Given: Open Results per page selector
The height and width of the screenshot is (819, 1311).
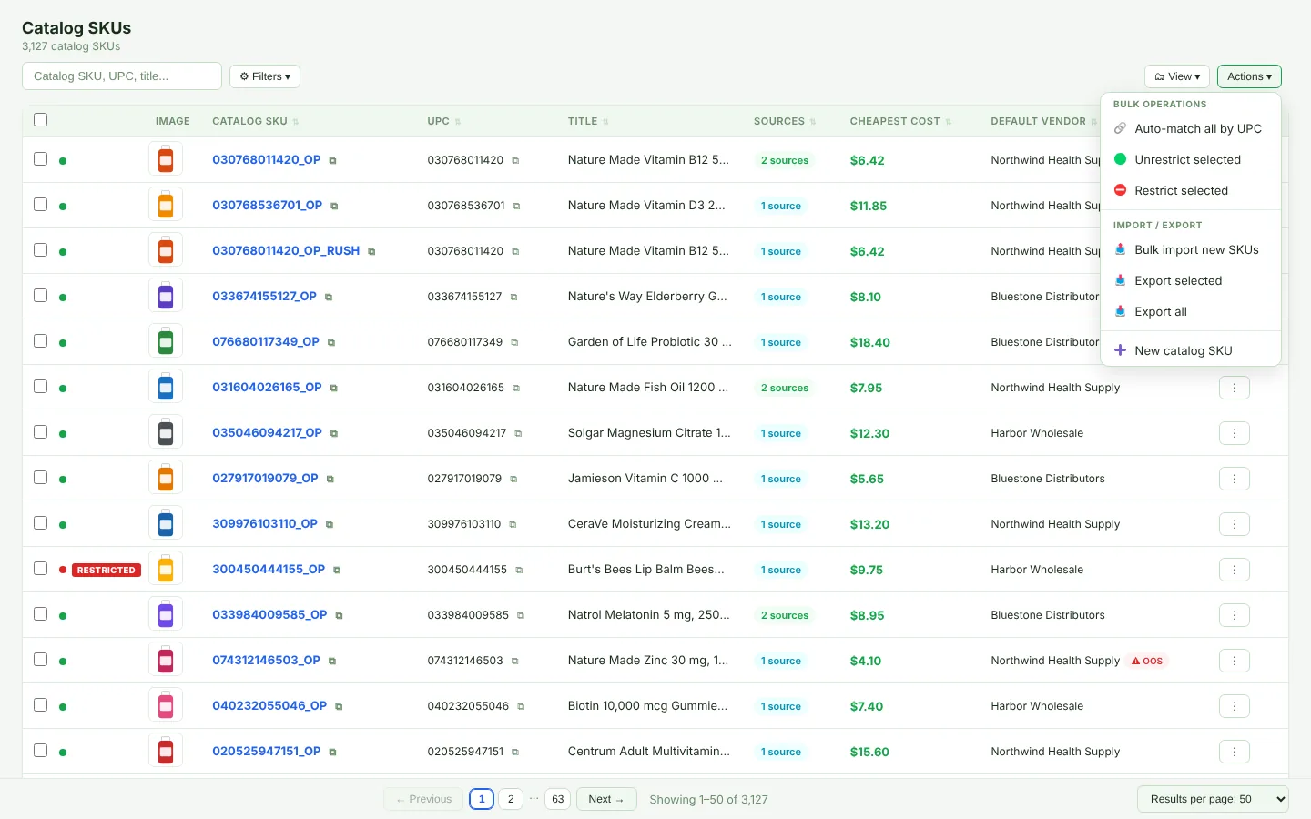Looking at the screenshot, I should [x=1213, y=799].
